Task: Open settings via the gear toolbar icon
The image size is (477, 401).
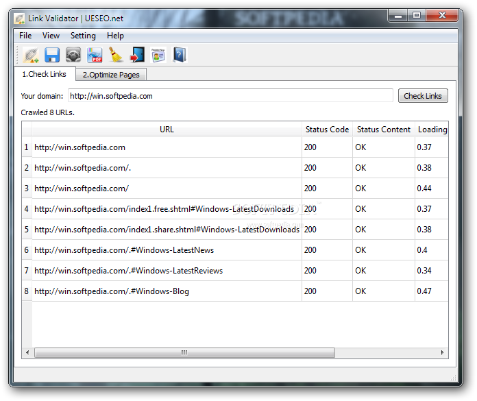Action: pyautogui.click(x=73, y=56)
